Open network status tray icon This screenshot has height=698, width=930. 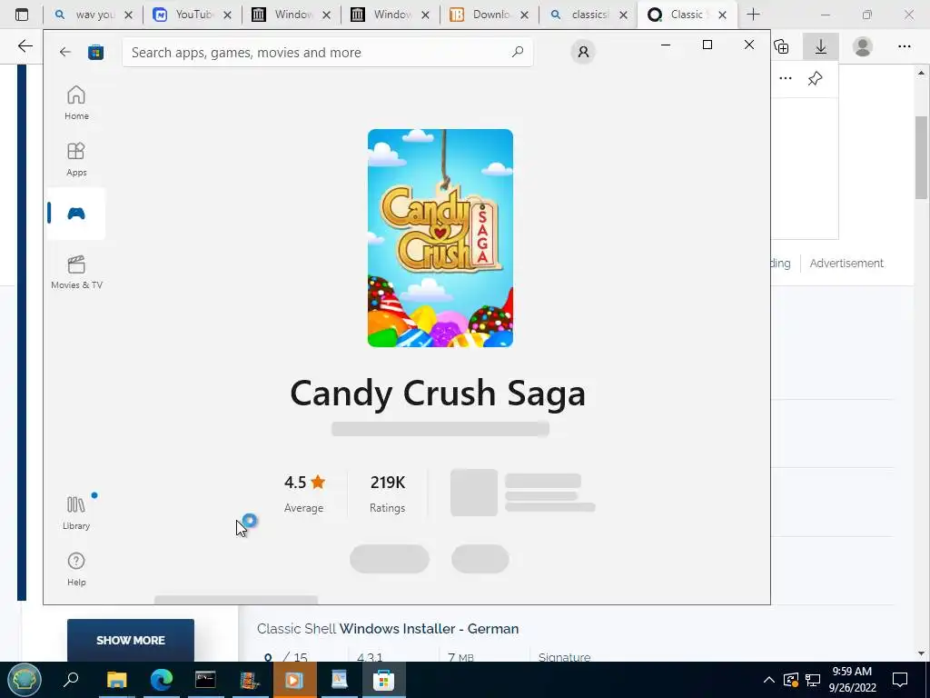pos(813,680)
